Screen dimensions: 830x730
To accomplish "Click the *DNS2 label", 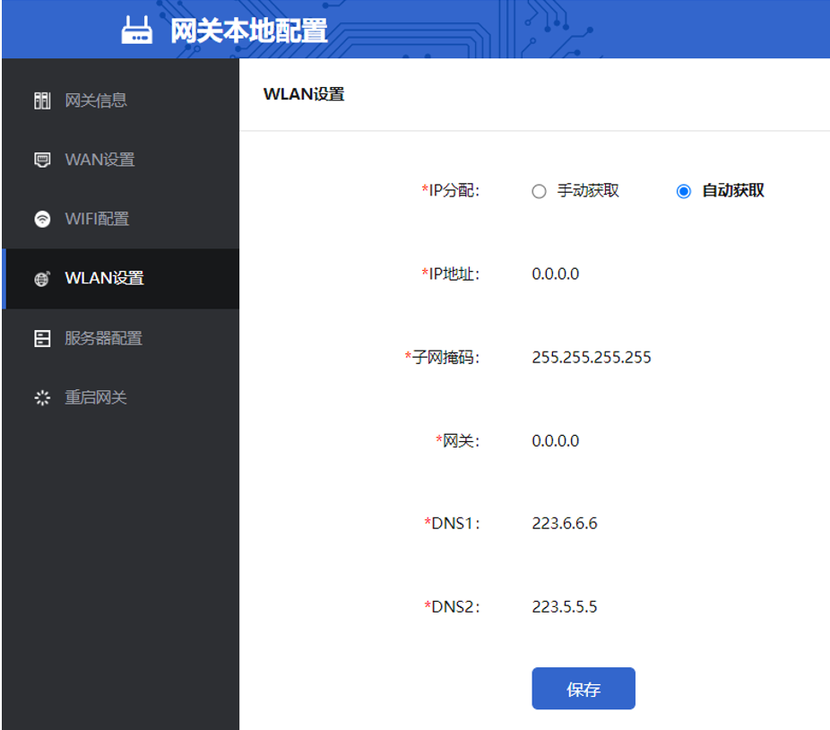I will click(x=452, y=606).
